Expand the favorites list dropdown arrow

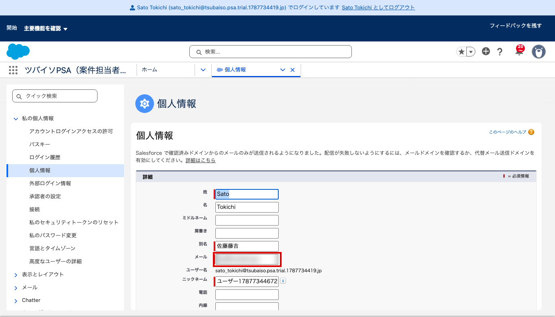pyautogui.click(x=471, y=52)
